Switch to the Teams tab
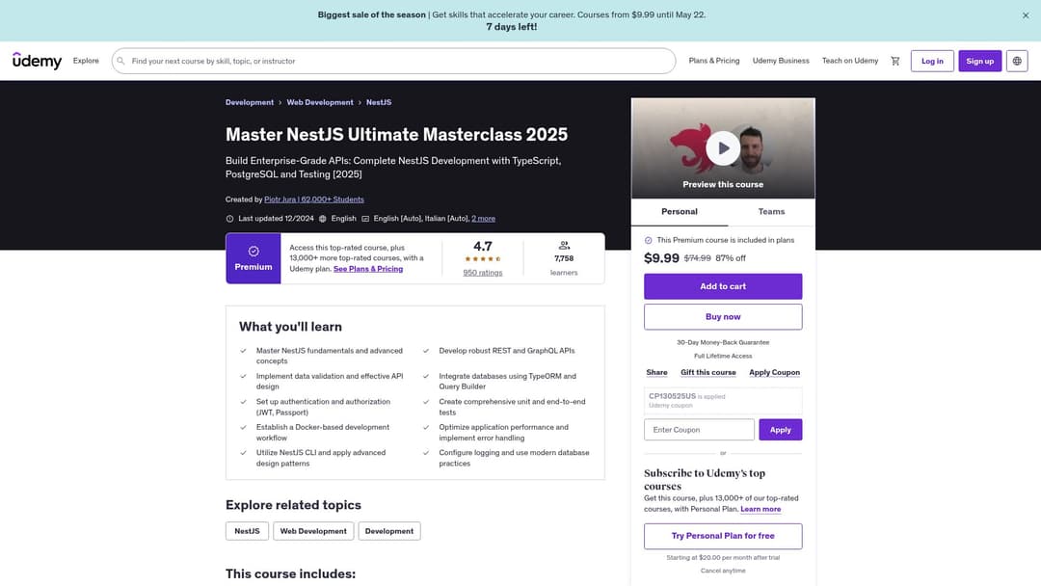1041x586 pixels. (x=771, y=212)
